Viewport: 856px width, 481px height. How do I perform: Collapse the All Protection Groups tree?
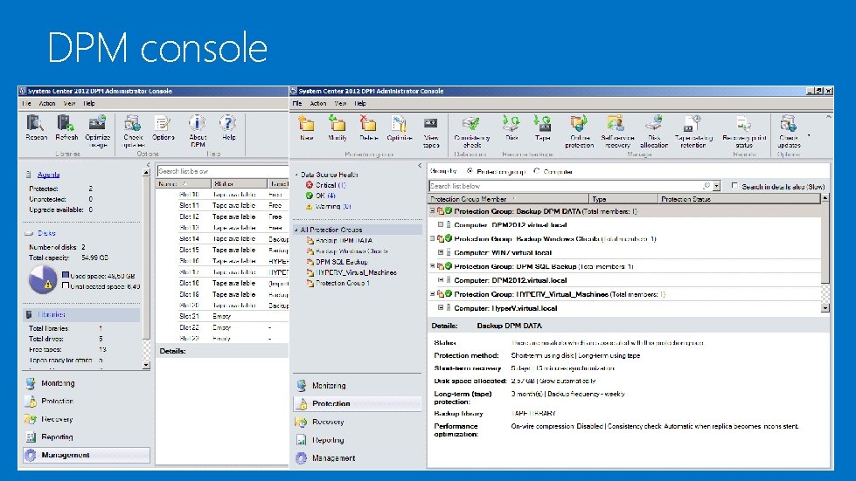click(x=296, y=230)
